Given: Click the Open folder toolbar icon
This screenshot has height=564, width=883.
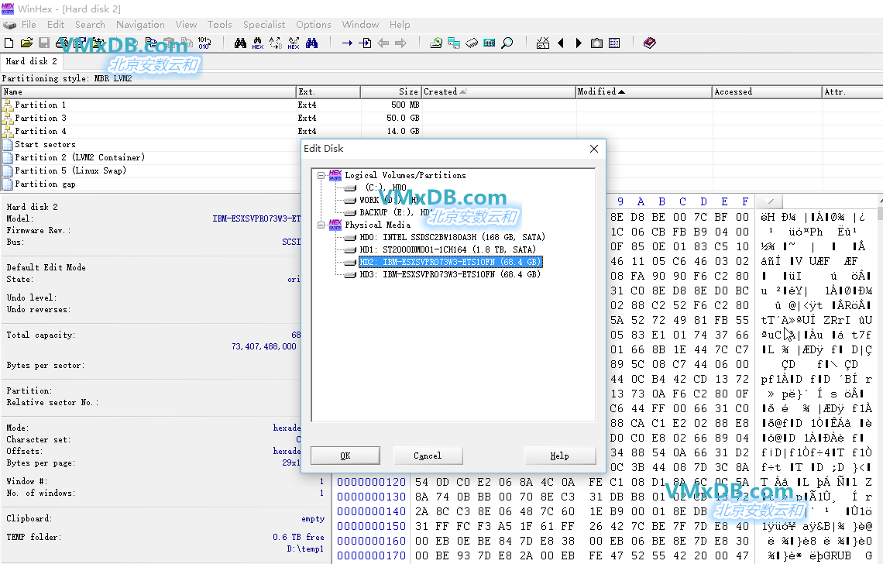Looking at the screenshot, I should (26, 43).
